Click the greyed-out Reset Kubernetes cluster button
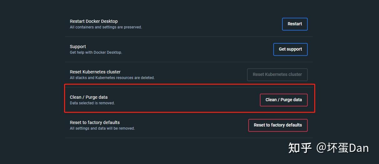Image resolution: width=379 pixels, height=164 pixels. click(277, 75)
